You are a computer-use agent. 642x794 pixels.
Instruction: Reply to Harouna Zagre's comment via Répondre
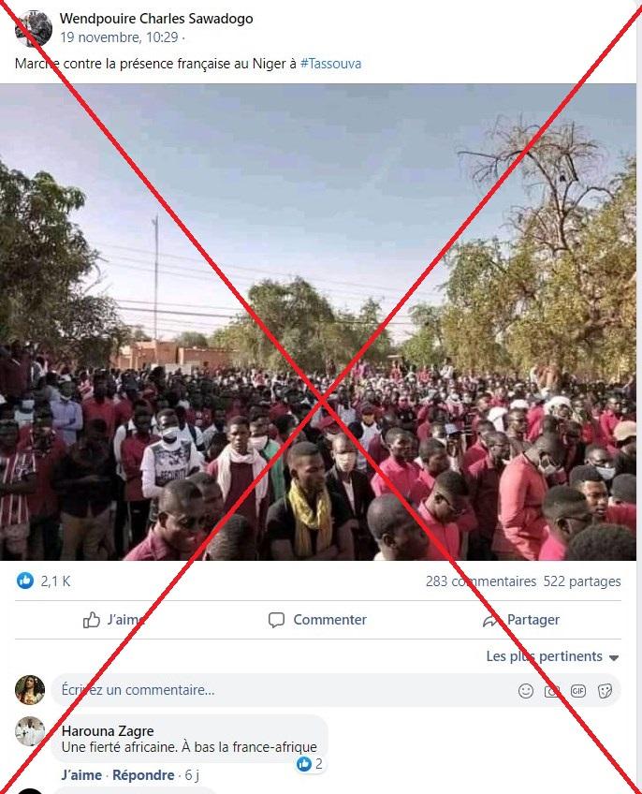(143, 775)
